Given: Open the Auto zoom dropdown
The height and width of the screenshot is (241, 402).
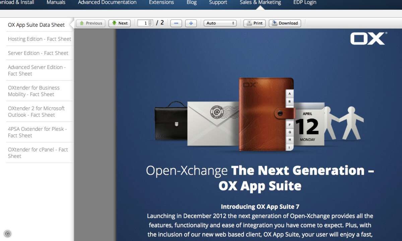Looking at the screenshot, I should coord(220,23).
